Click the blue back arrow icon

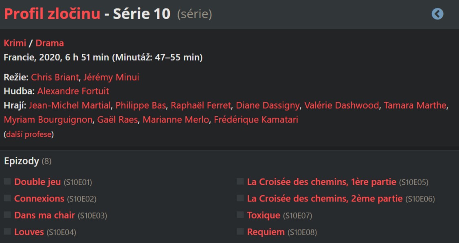437,14
